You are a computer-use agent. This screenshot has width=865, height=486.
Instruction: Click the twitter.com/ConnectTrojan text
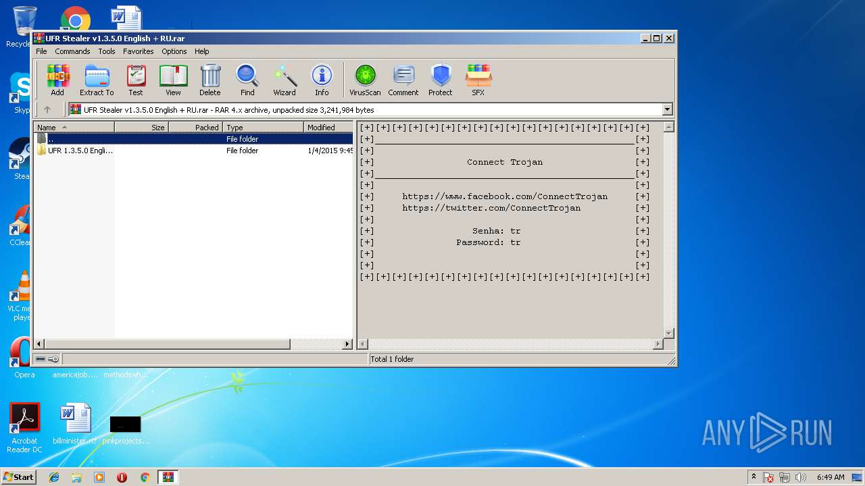pos(491,208)
